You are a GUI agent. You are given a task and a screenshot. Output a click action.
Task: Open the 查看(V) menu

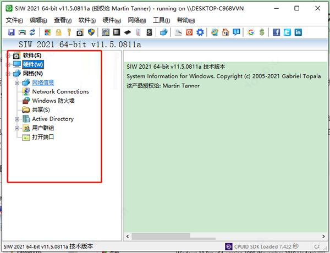tap(63, 20)
